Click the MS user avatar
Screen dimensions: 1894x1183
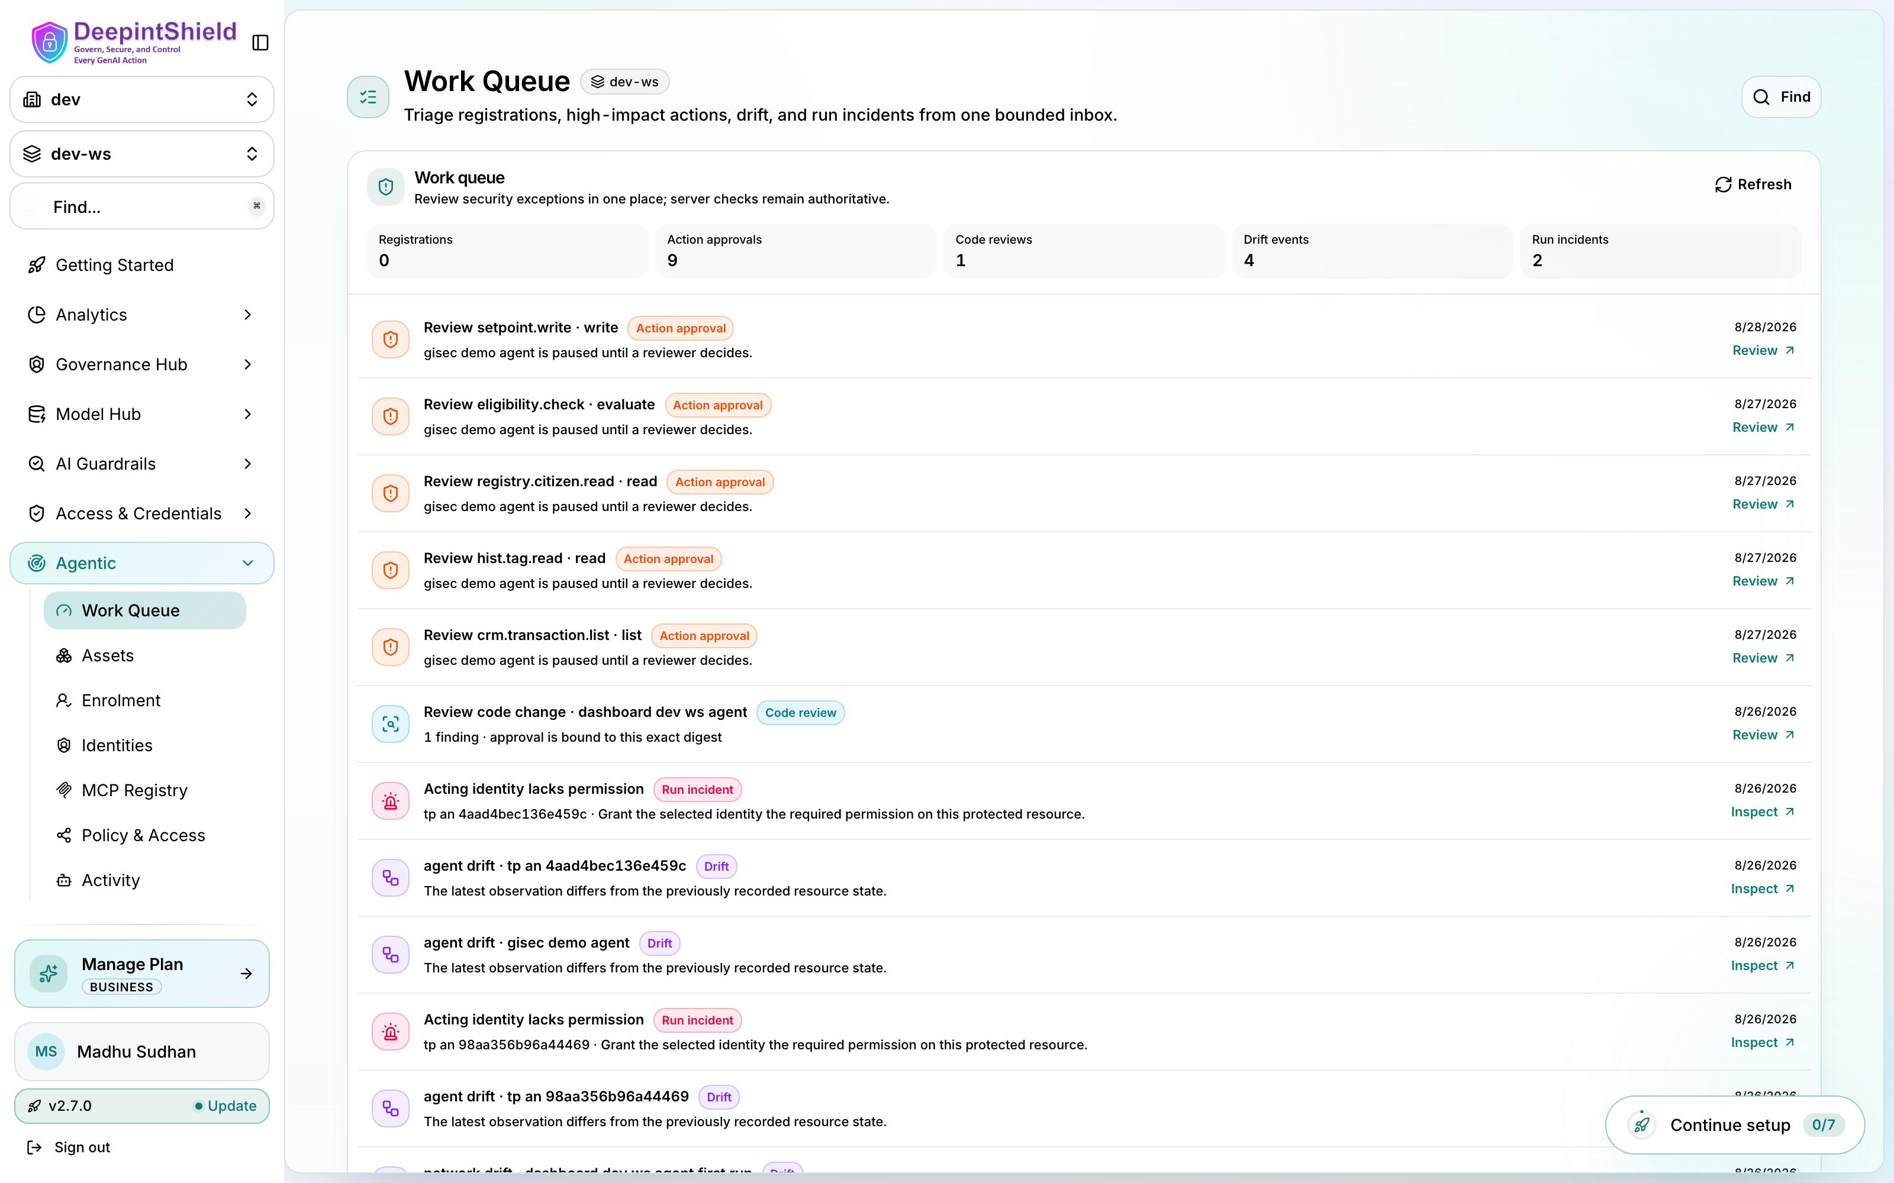pos(46,1052)
